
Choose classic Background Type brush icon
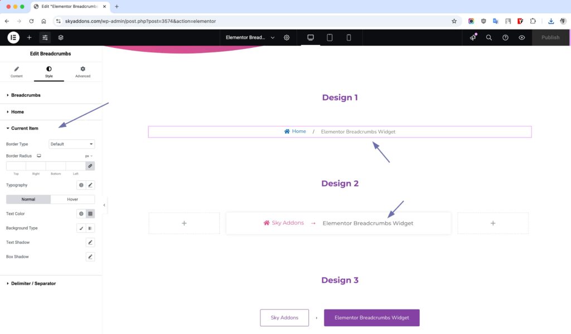tap(81, 228)
